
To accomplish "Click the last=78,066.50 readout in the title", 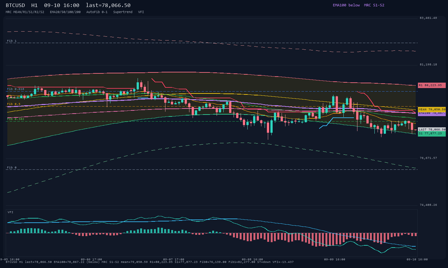I will (x=108, y=5).
